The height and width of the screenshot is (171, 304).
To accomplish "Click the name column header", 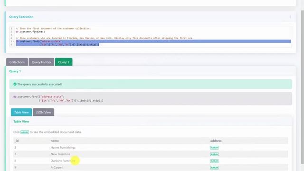I will coord(55,141).
